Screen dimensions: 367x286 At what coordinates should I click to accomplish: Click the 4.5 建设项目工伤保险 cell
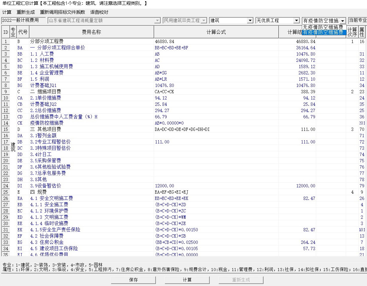[x=92, y=249]
